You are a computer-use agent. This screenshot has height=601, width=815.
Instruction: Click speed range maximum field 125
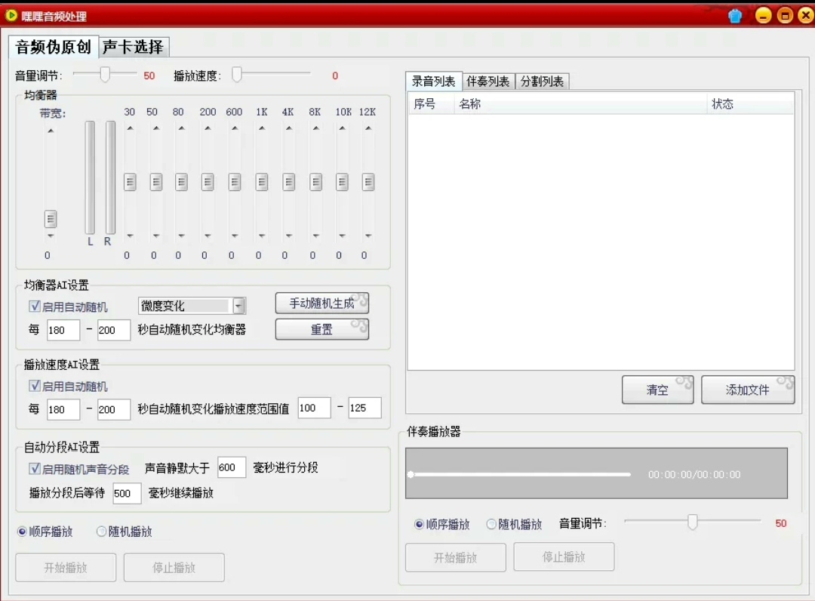coord(364,408)
